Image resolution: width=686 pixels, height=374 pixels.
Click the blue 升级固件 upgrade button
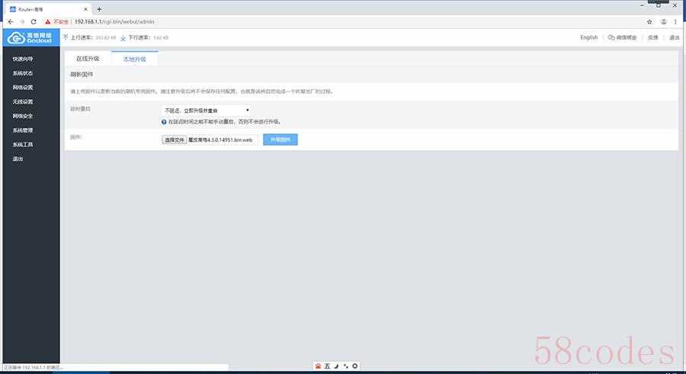click(280, 140)
